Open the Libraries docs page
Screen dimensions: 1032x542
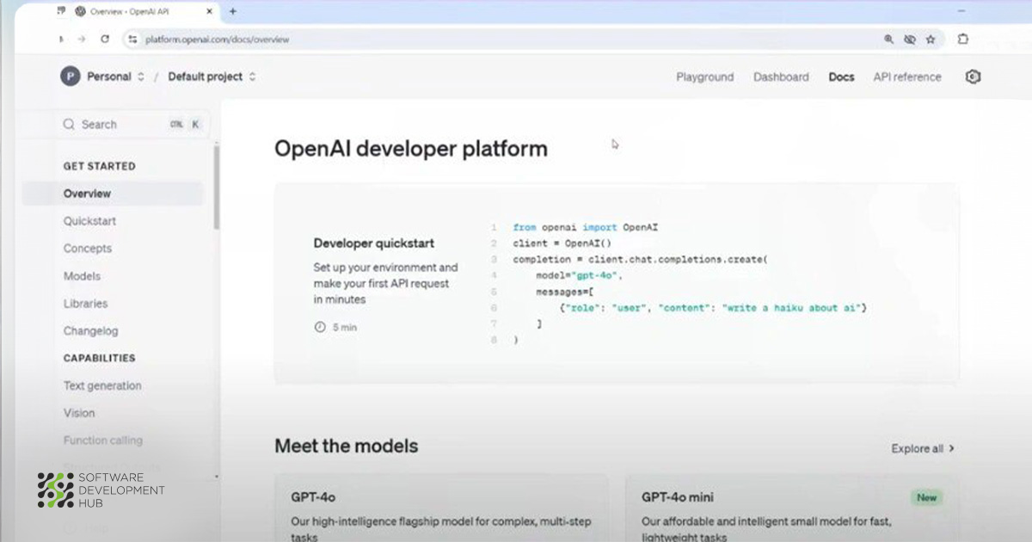(x=85, y=304)
